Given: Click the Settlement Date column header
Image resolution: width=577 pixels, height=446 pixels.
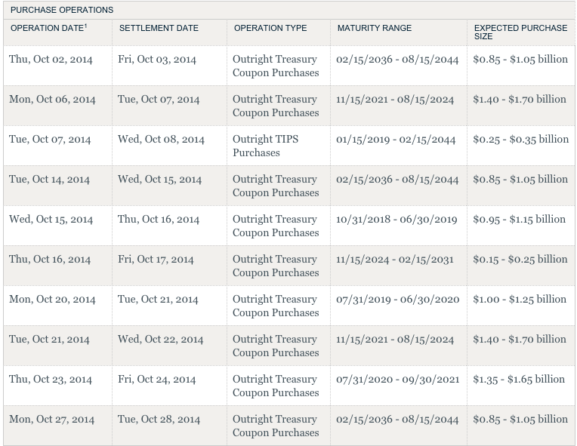Looking at the screenshot, I should (x=159, y=28).
